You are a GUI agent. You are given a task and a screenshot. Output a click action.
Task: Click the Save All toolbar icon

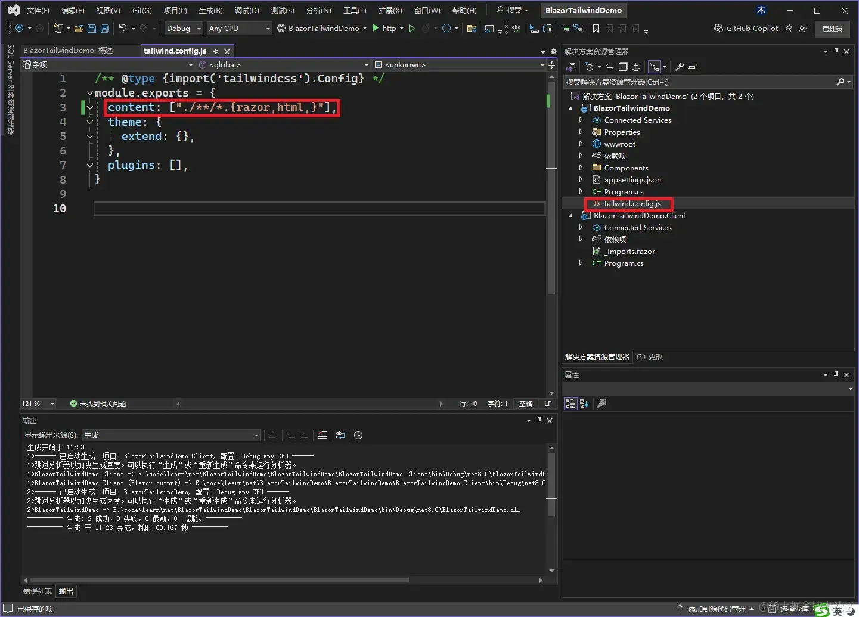(105, 28)
